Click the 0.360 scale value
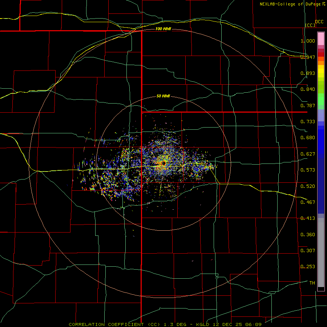Image resolution: width=327 pixels, height=327 pixels. click(x=308, y=235)
